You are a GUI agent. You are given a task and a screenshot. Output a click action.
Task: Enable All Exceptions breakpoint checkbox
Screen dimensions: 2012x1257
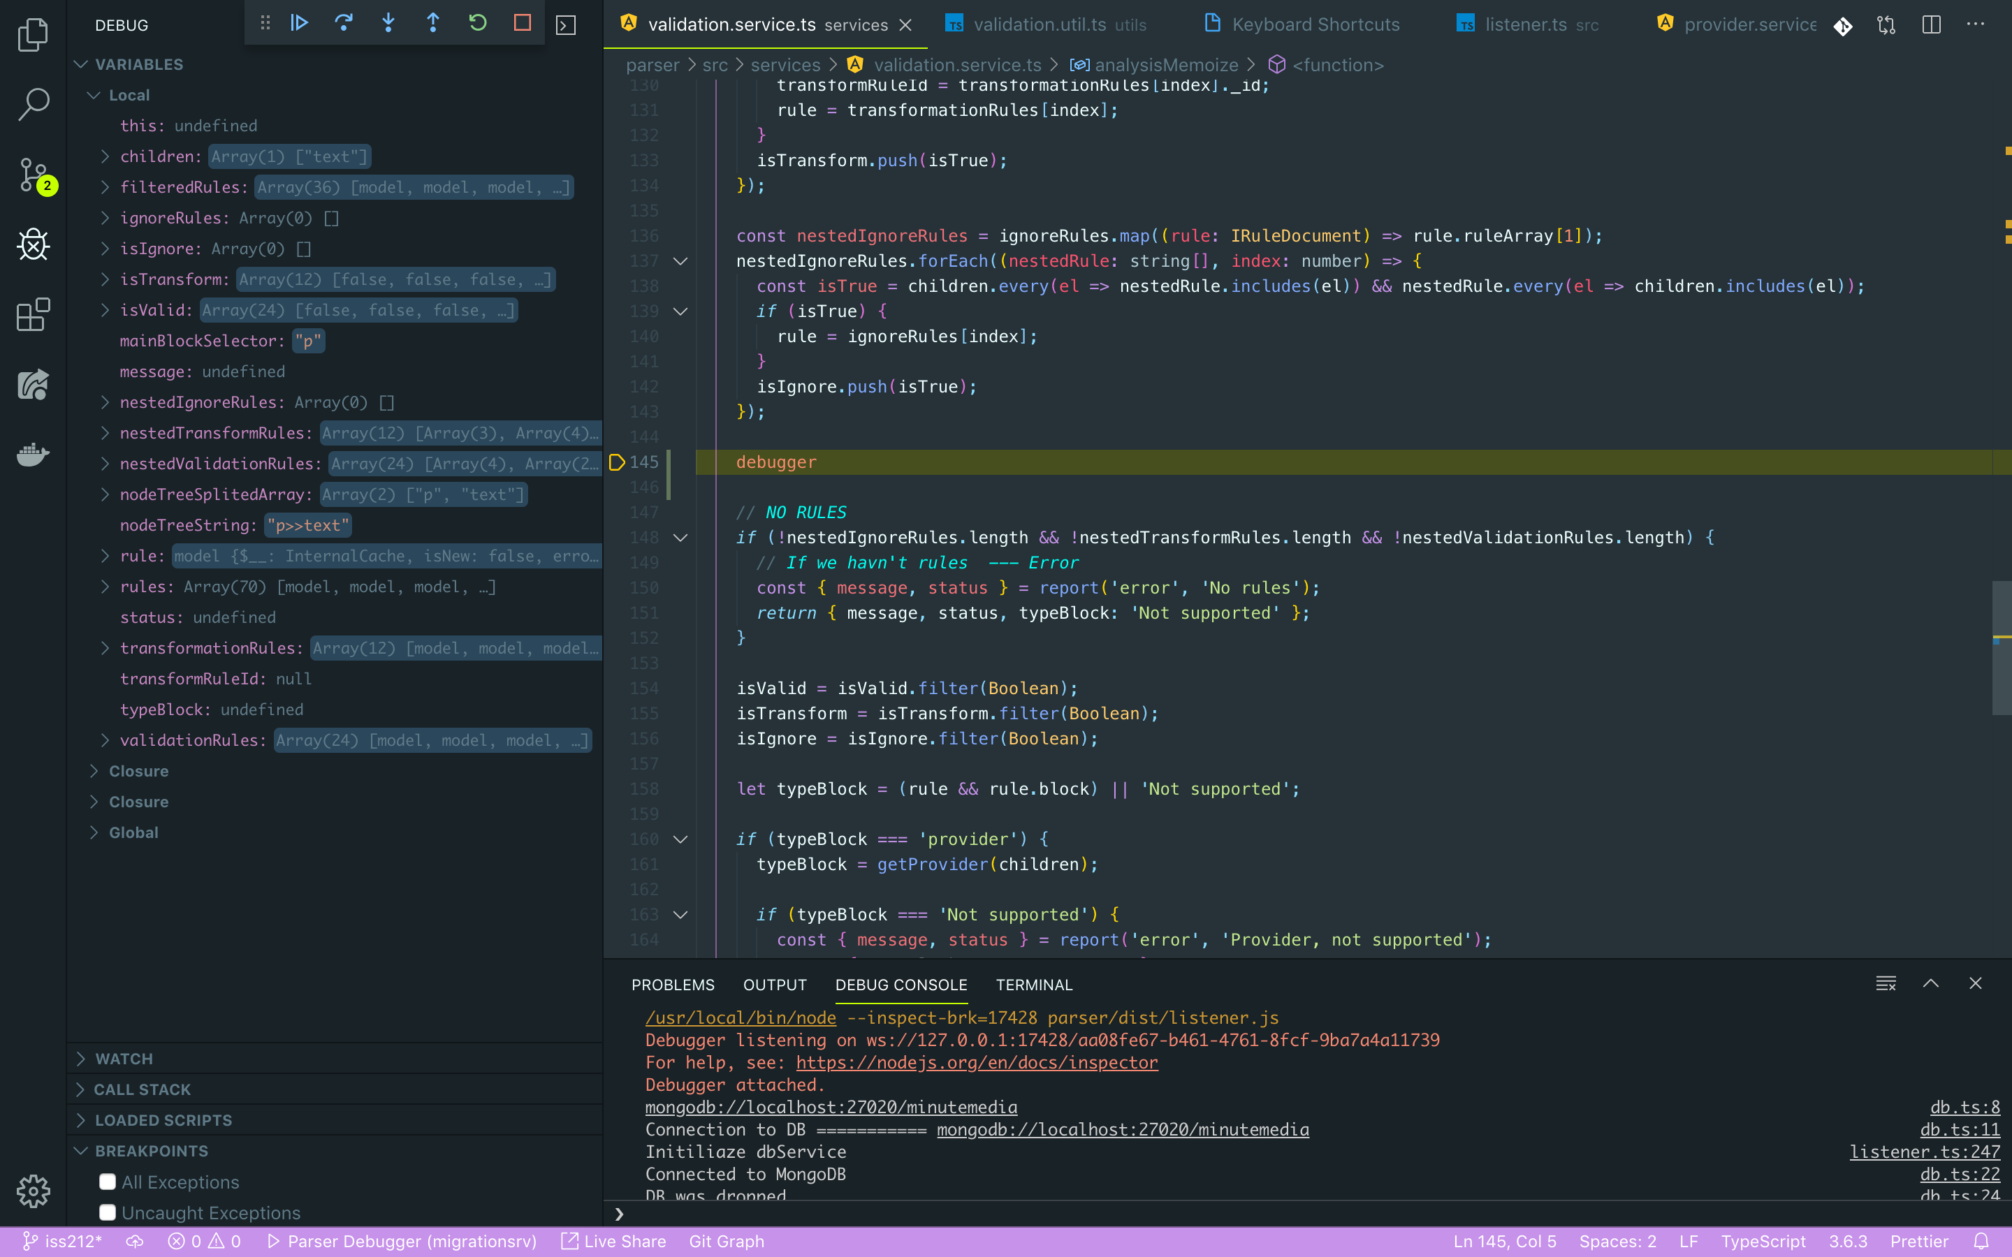tap(108, 1182)
